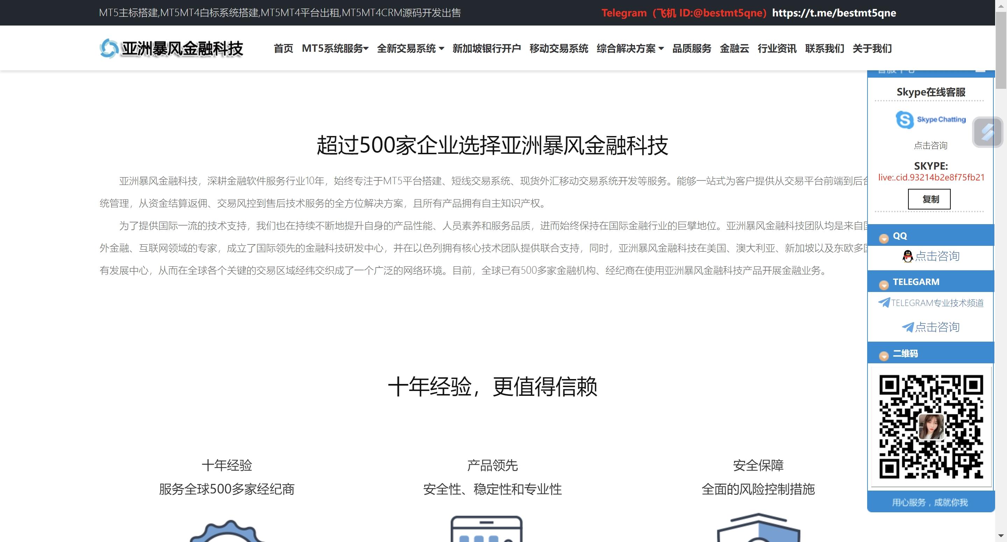Collapse the QQ section round arrow
Viewport: 1007px width, 542px height.
click(x=884, y=238)
